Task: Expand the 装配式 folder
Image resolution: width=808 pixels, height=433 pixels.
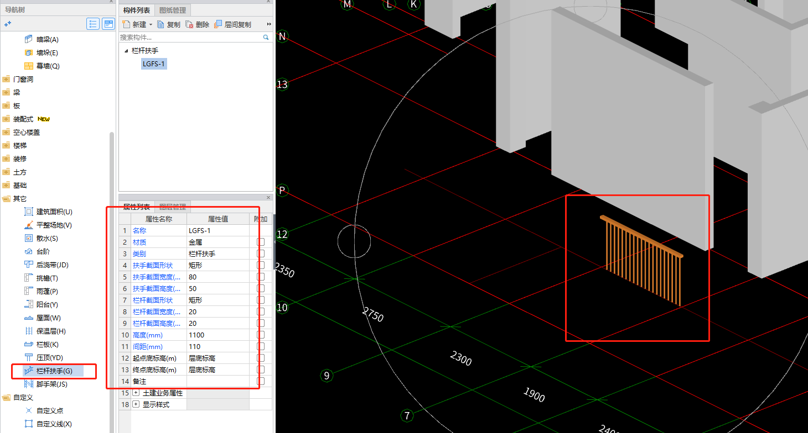Action: (6, 119)
